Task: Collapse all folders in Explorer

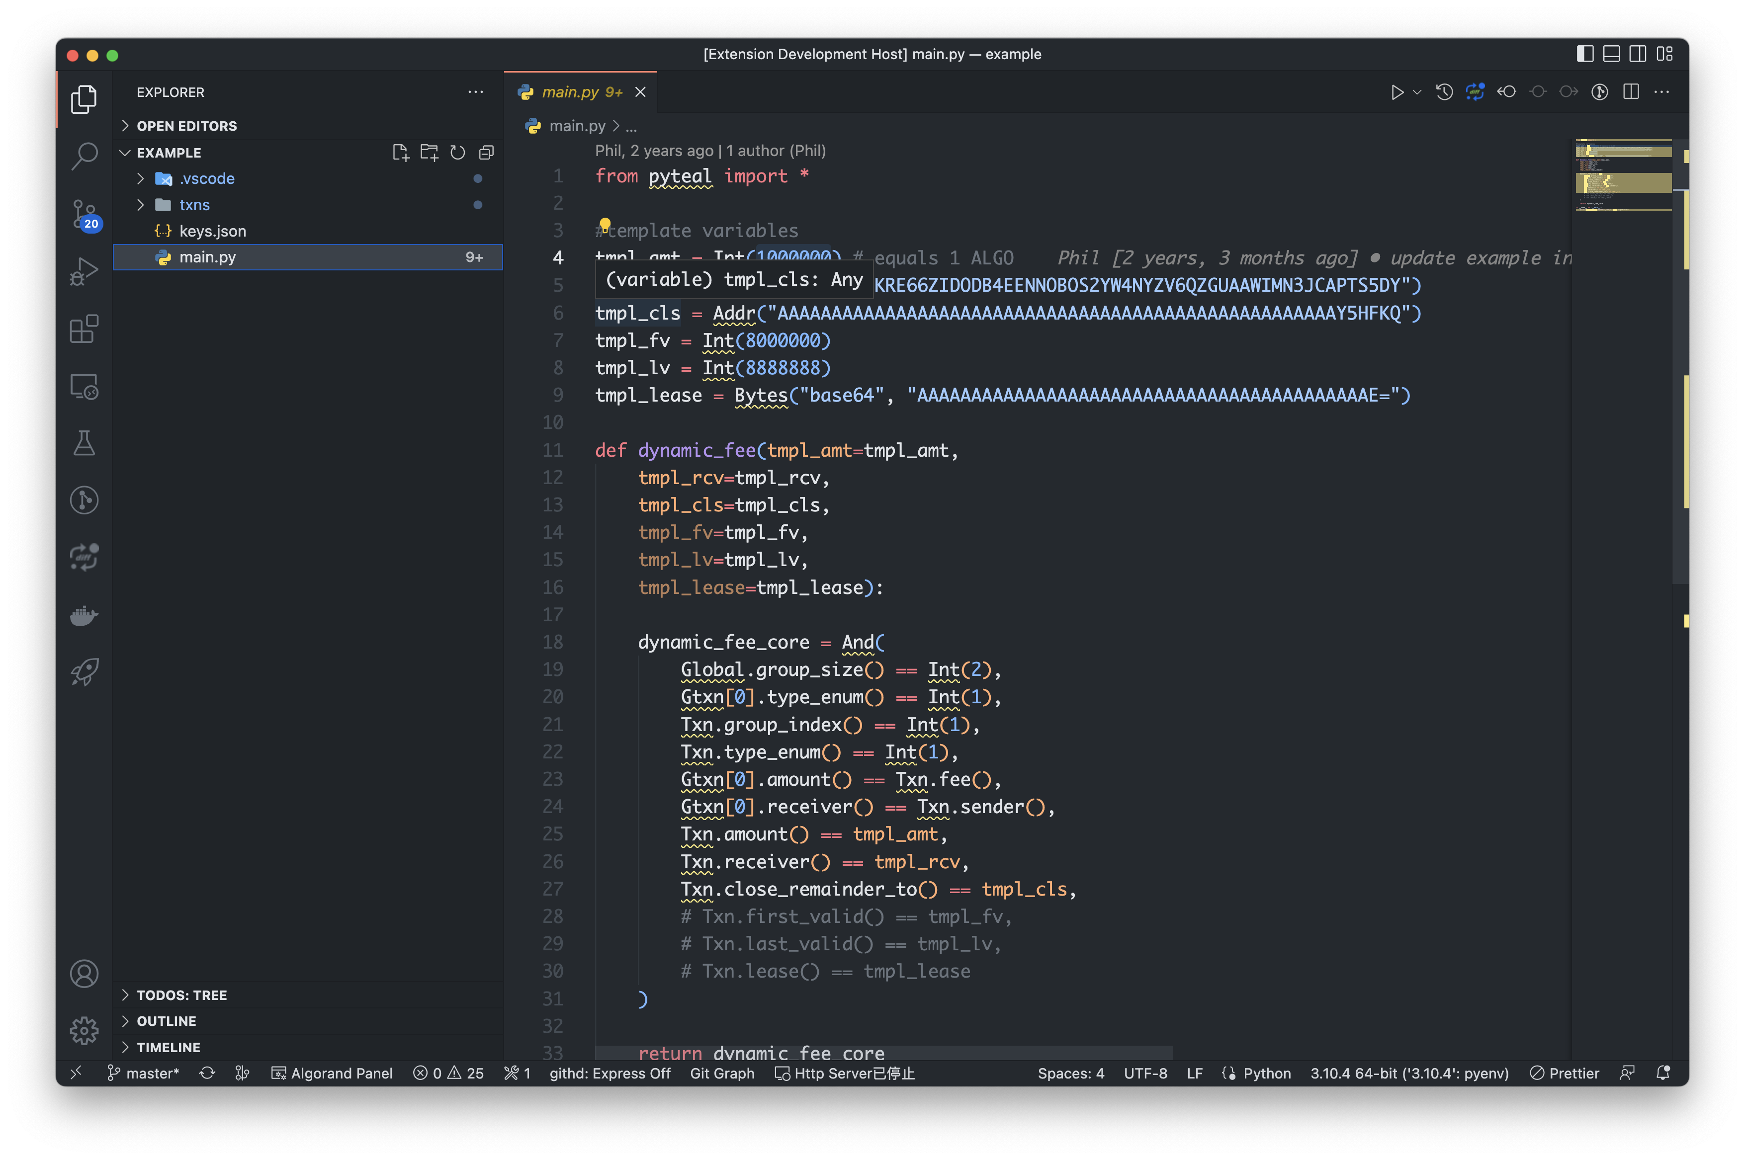Action: 486,153
